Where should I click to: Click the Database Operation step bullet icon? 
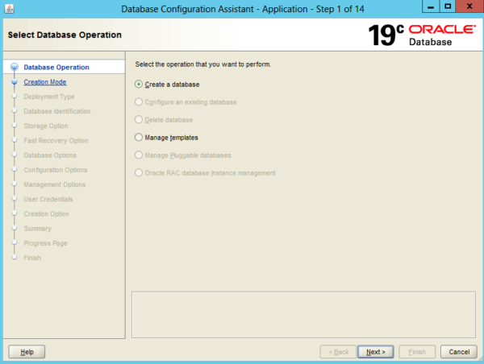tap(15, 67)
